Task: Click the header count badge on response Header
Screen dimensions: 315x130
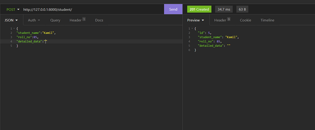Action: coord(229,19)
